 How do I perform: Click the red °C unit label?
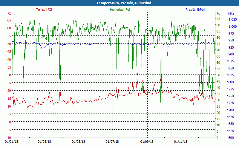(x=9, y=14)
